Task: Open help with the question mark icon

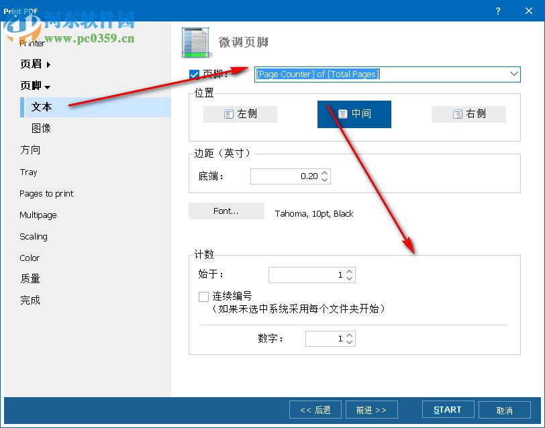Action: [498, 11]
